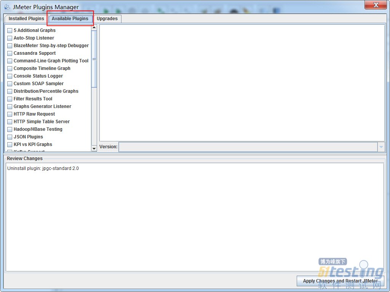Click the plugin description pane
The image size is (390, 292).
242,83
